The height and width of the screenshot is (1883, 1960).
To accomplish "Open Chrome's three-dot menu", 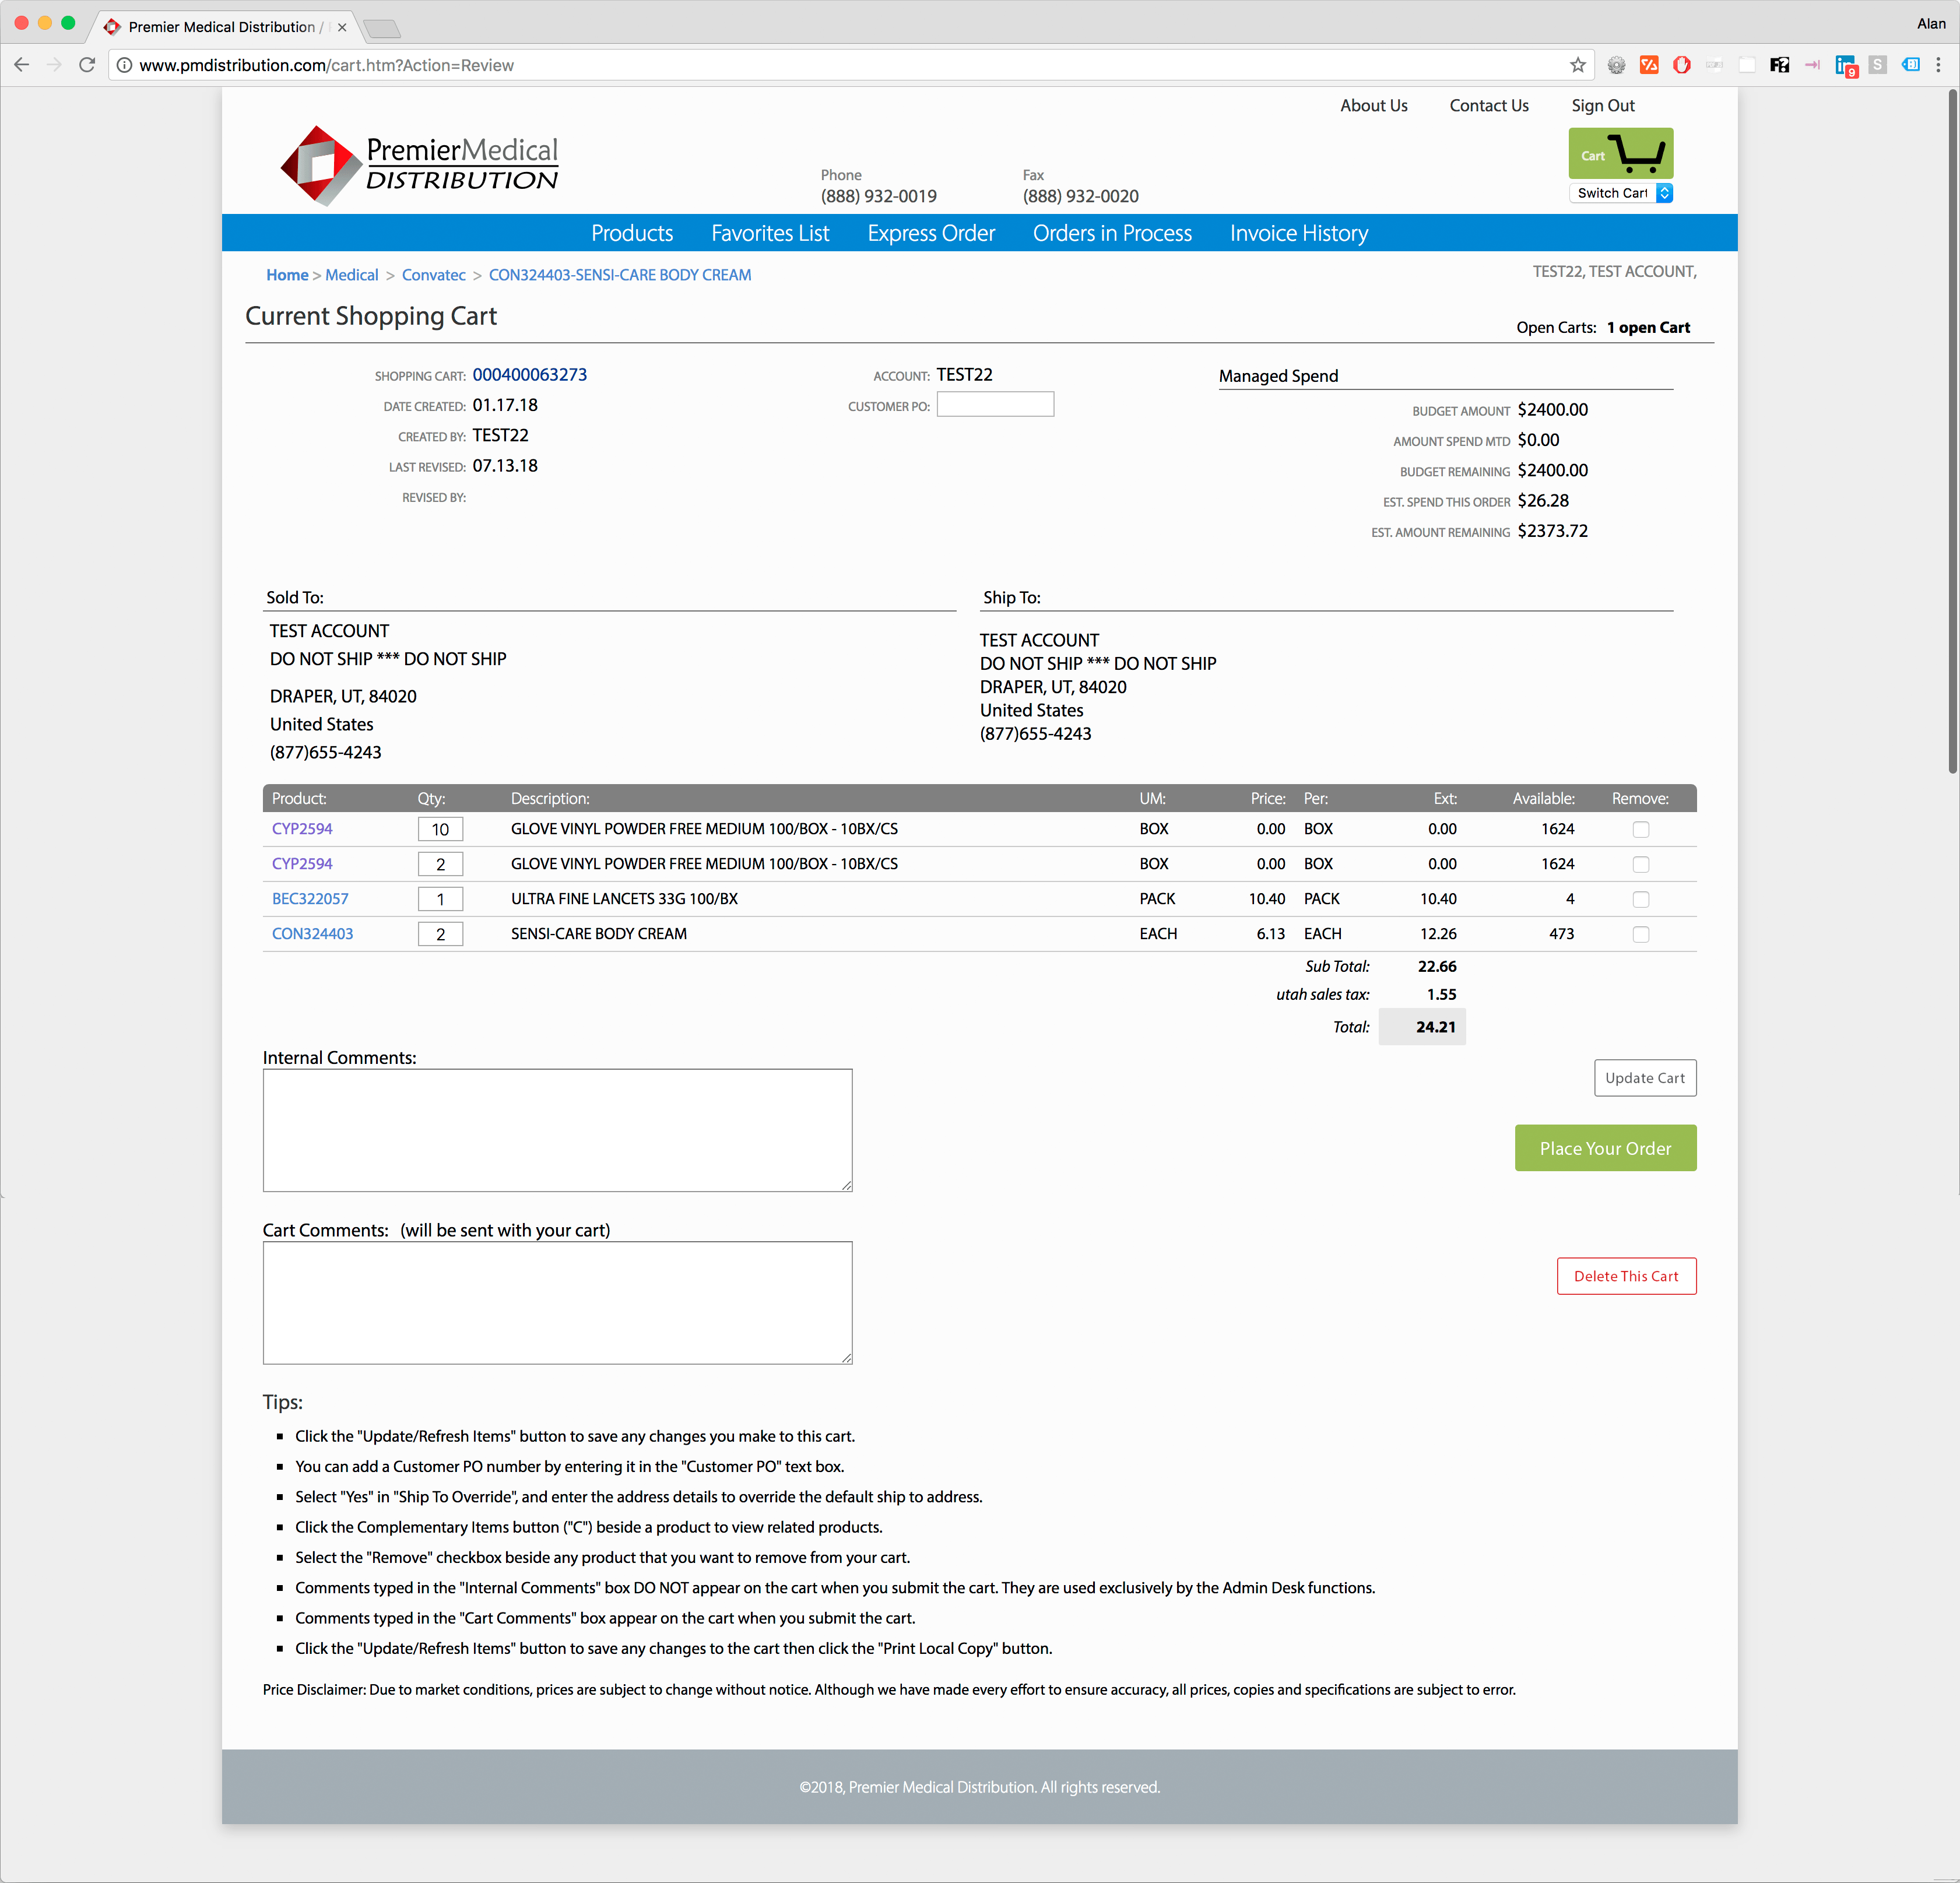I will [x=1938, y=65].
